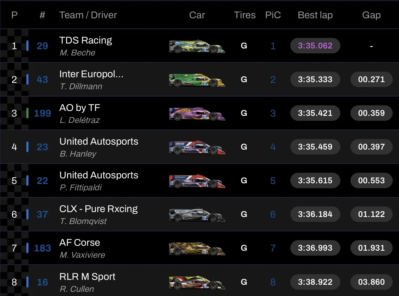Sort by Gap column header

pos(371,15)
